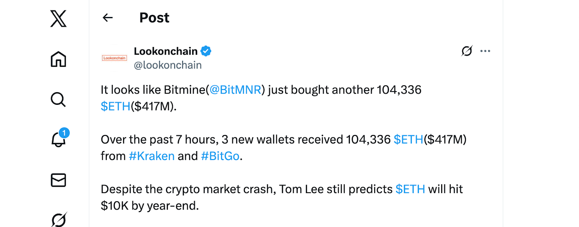The width and height of the screenshot is (579, 227).
Task: Go to the Home feed icon
Action: click(58, 59)
